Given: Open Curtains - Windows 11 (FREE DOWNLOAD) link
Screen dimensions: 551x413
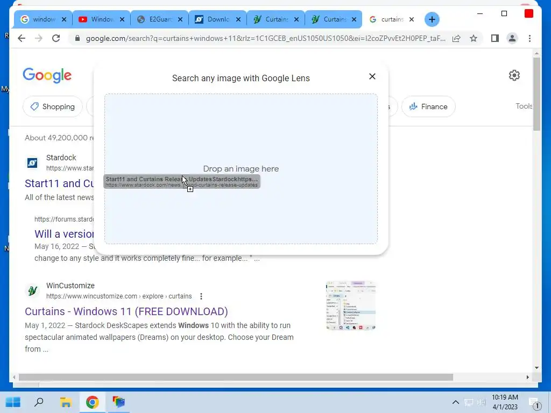Looking at the screenshot, I should pyautogui.click(x=126, y=311).
